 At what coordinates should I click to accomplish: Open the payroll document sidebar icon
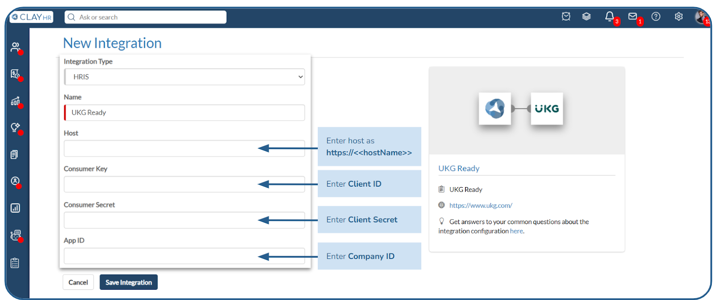coord(16,74)
